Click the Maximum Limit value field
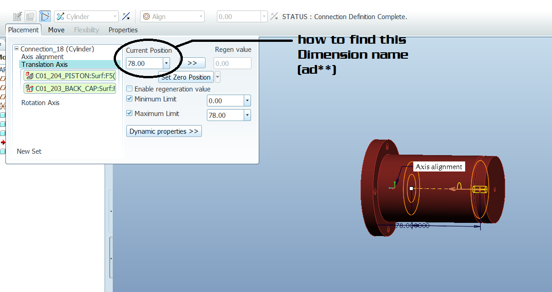The width and height of the screenshot is (552, 292). (226, 116)
